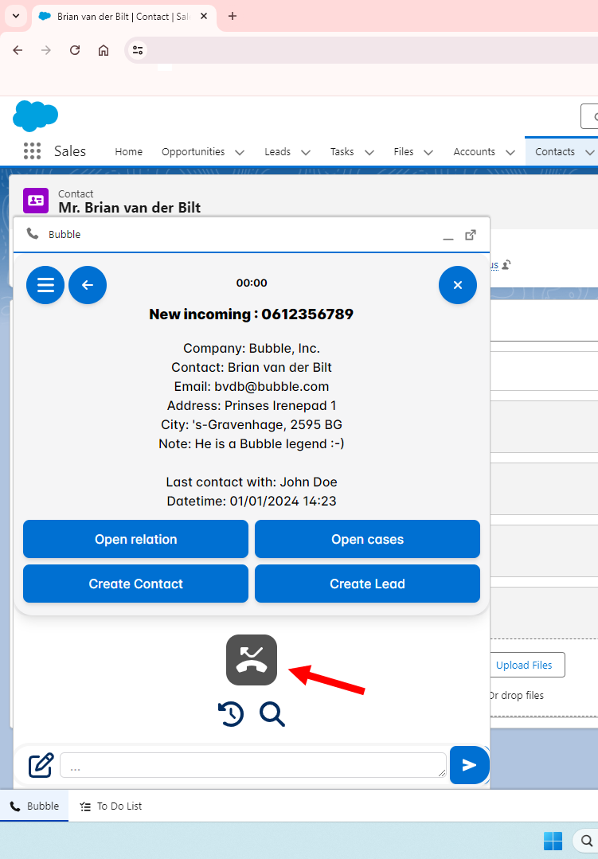Expand the Leads tab dropdown chevron
This screenshot has width=598, height=859.
305,152
